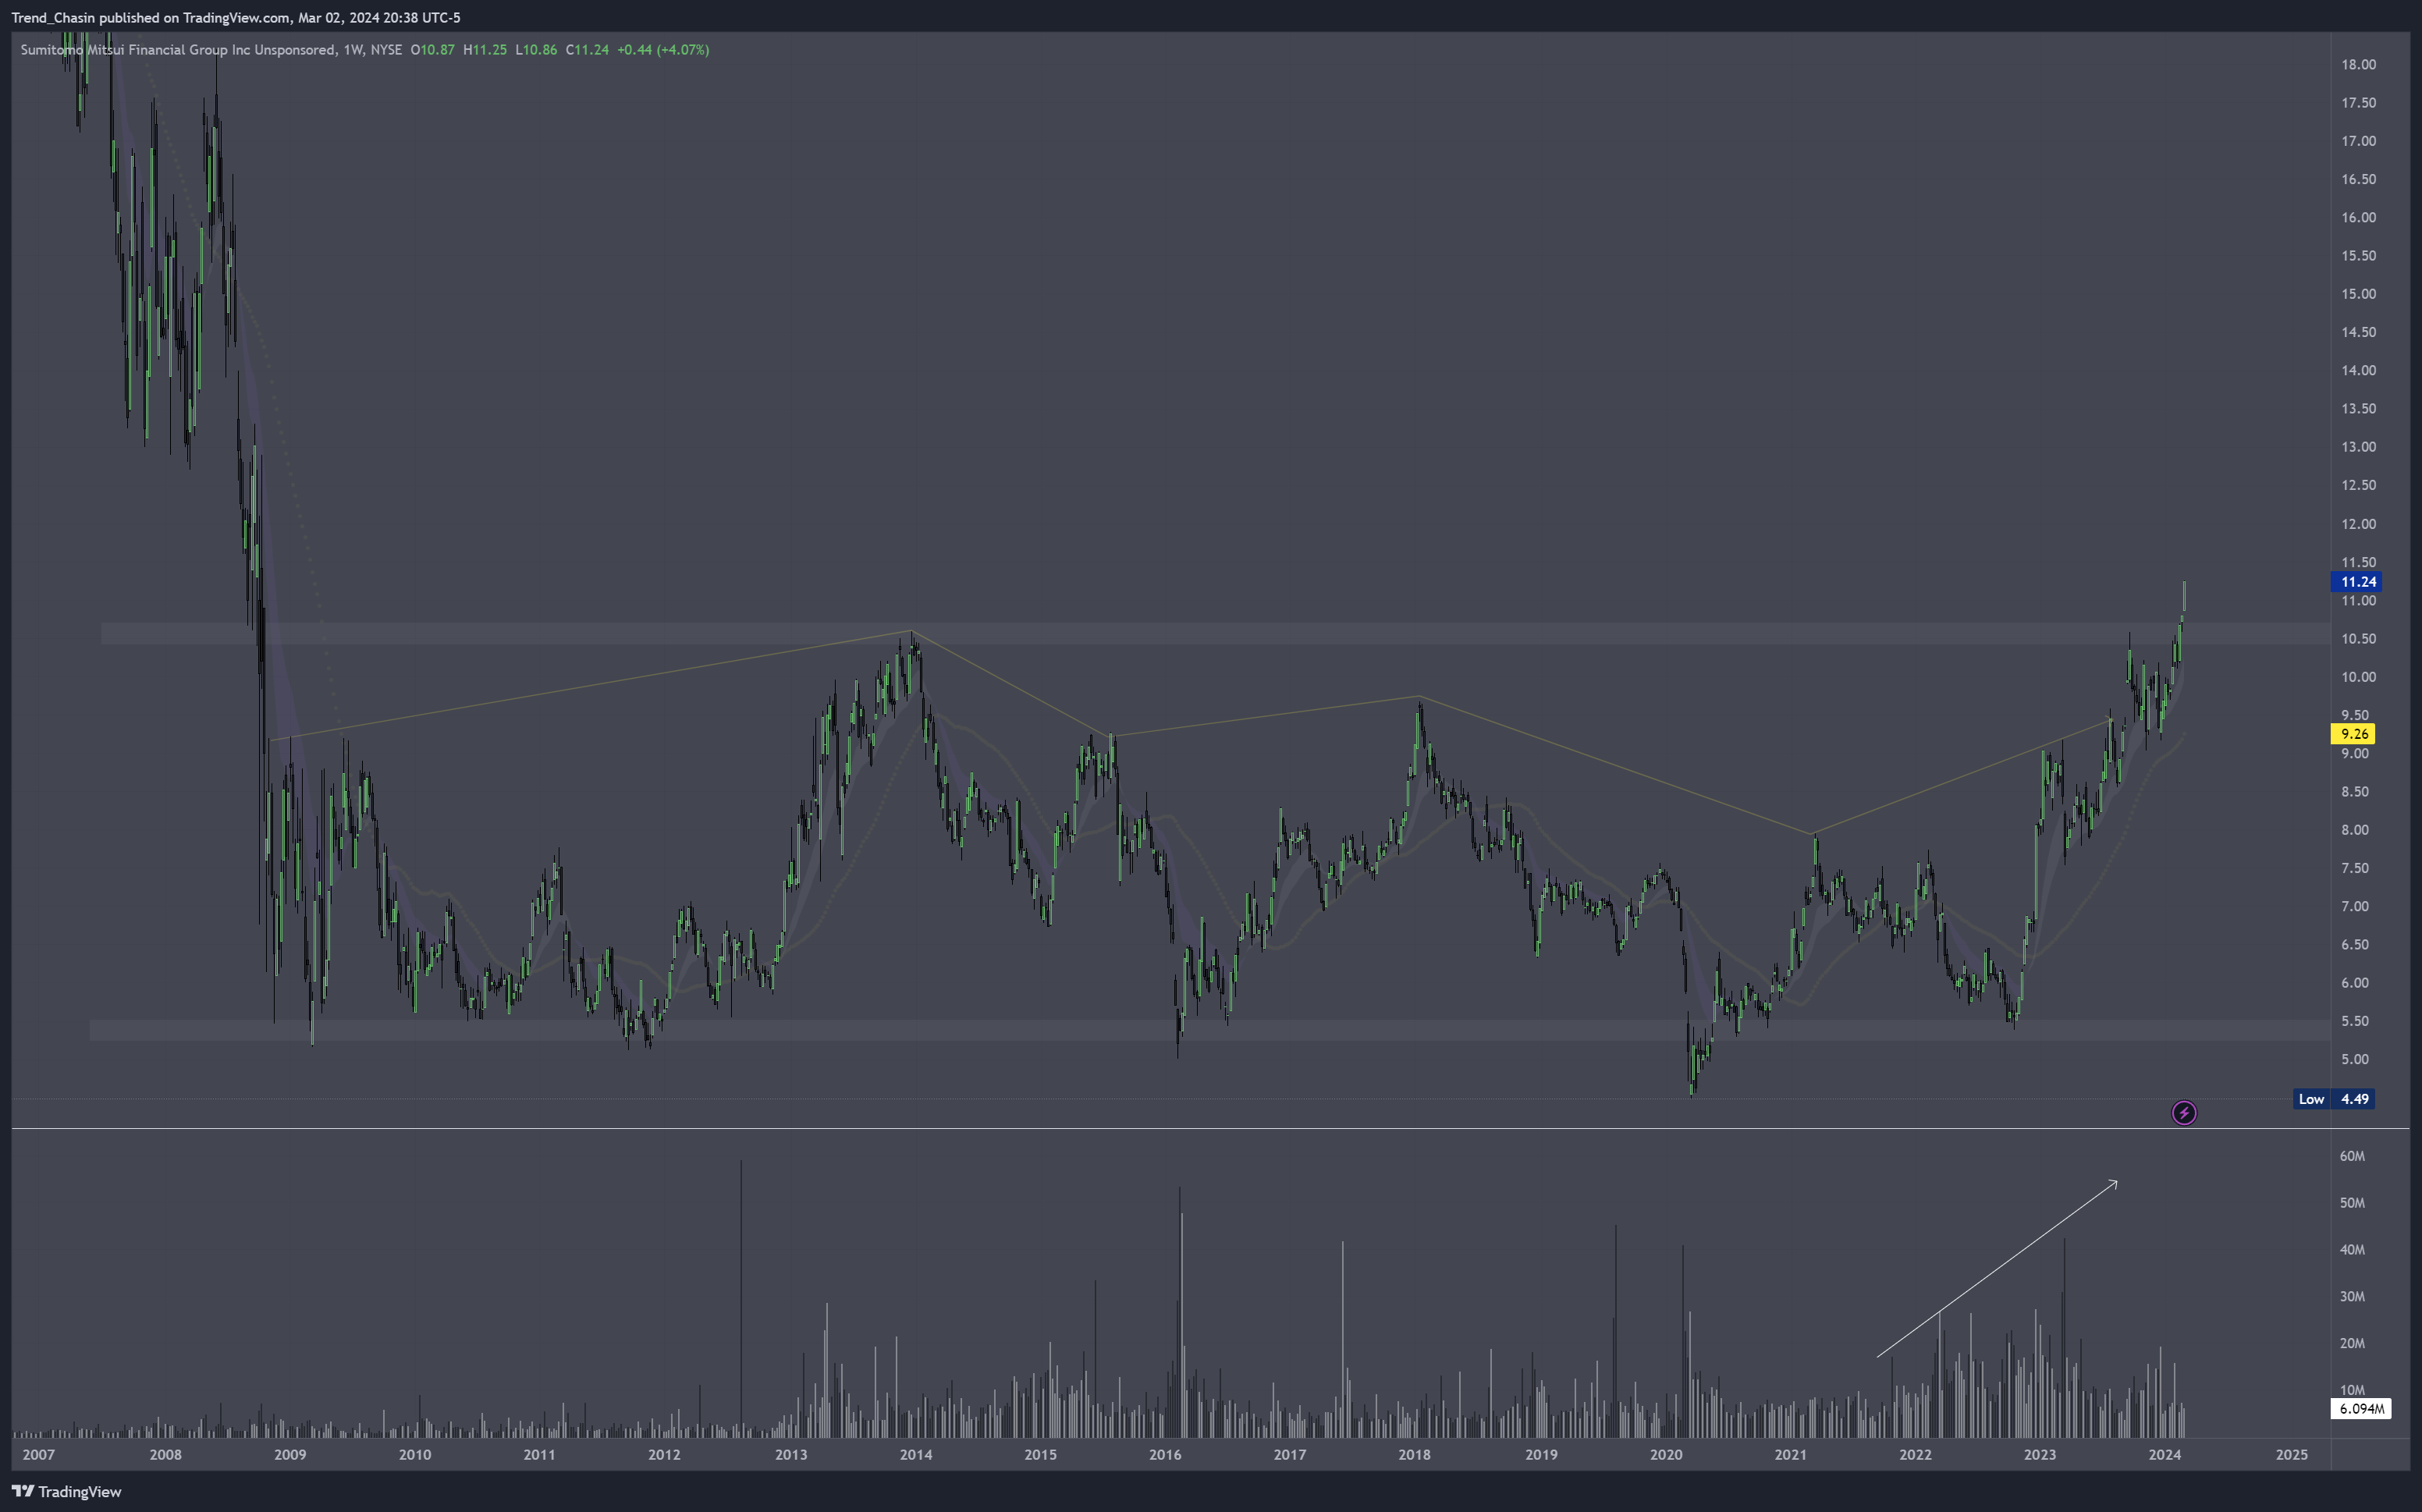Click the 15.00 price axis label
The width and height of the screenshot is (2422, 1512).
tap(2358, 294)
